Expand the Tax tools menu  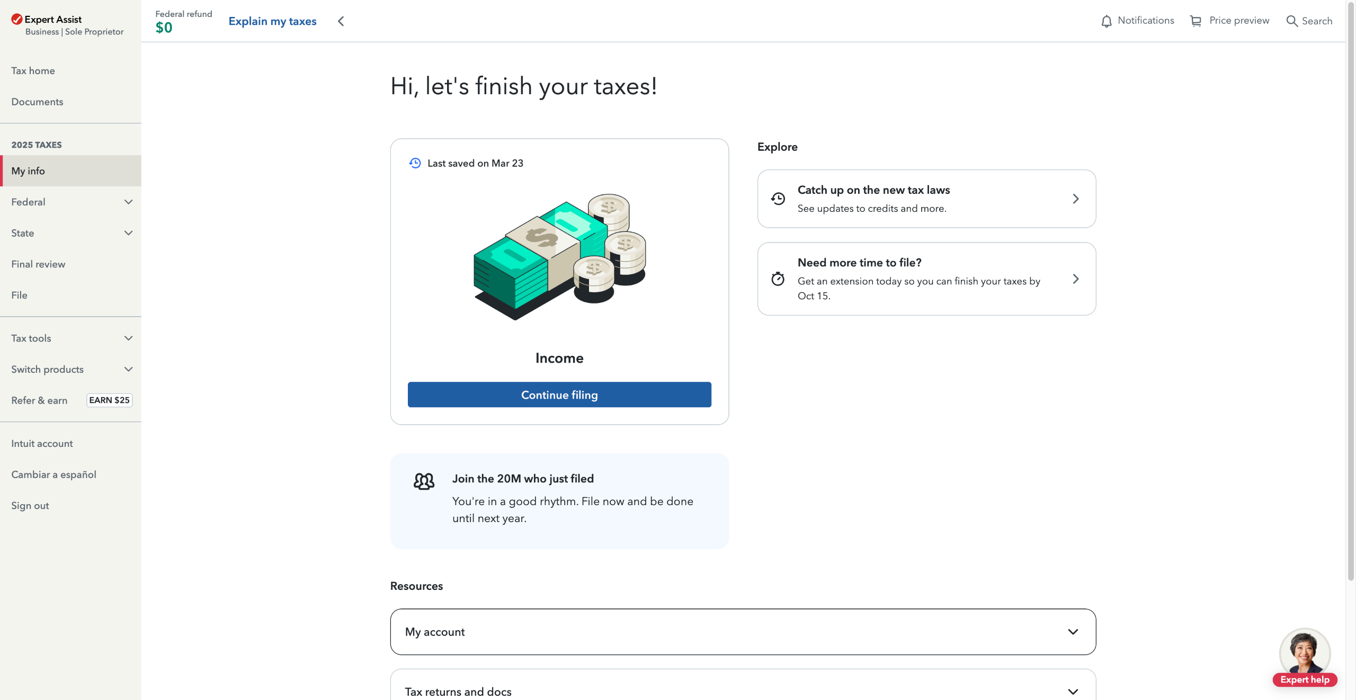pyautogui.click(x=128, y=338)
